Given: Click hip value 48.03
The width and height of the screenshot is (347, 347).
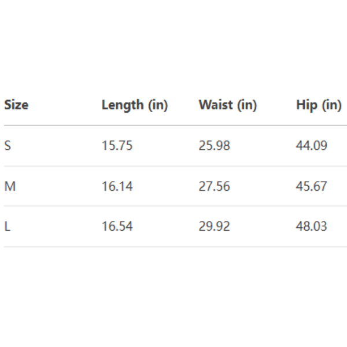Looking at the screenshot, I should point(311,227).
